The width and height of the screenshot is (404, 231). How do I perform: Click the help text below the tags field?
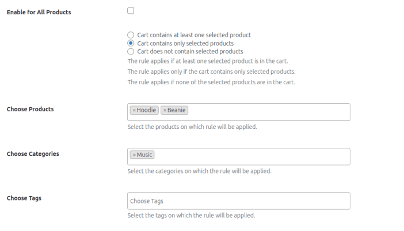(190, 216)
